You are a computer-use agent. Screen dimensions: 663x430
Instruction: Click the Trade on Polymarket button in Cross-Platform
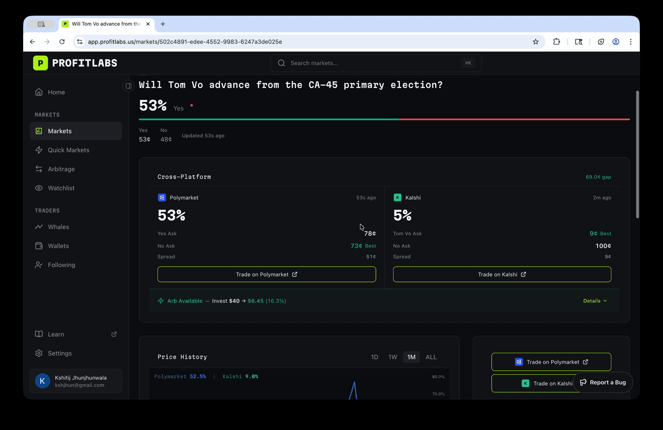pyautogui.click(x=267, y=274)
